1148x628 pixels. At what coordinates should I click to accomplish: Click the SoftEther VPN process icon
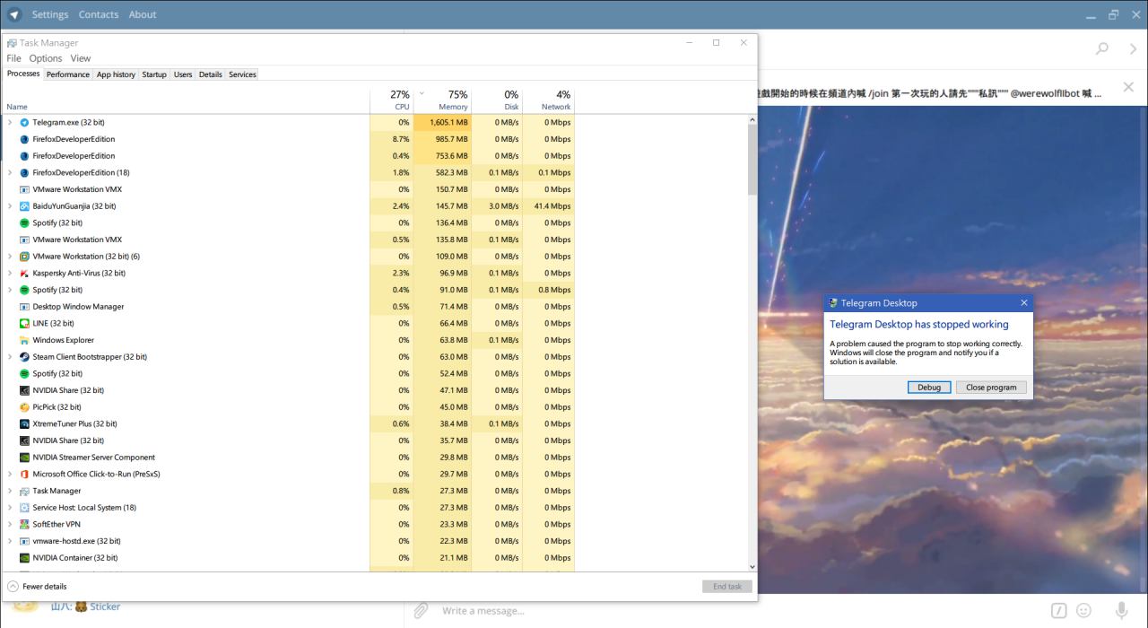[x=24, y=524]
